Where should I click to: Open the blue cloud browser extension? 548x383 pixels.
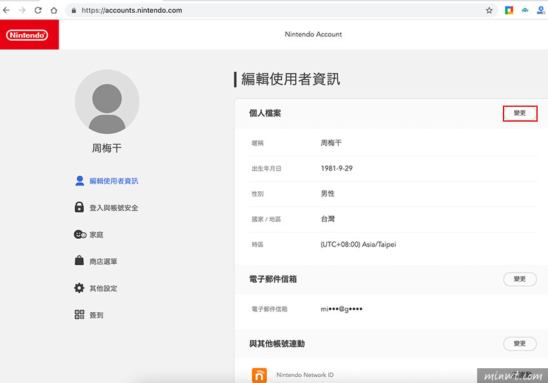[525, 10]
